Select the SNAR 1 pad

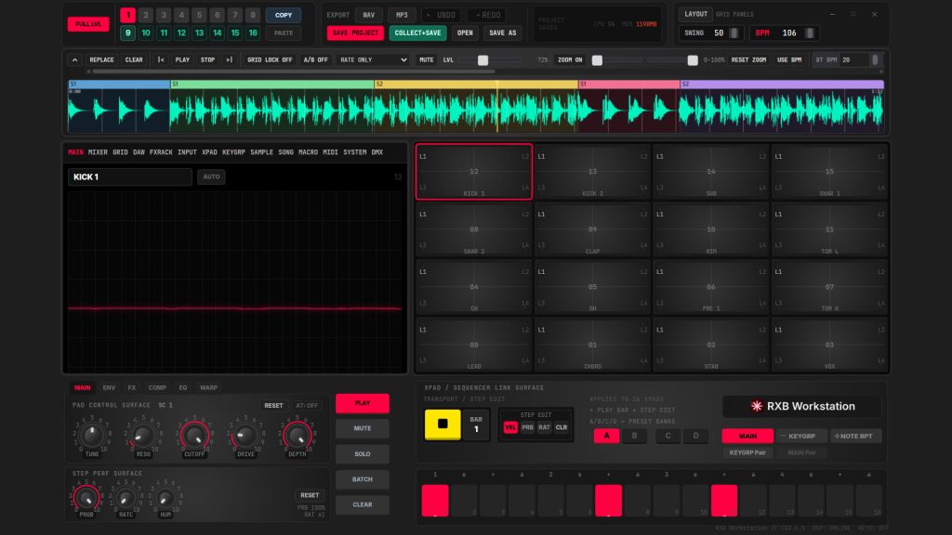pos(829,172)
